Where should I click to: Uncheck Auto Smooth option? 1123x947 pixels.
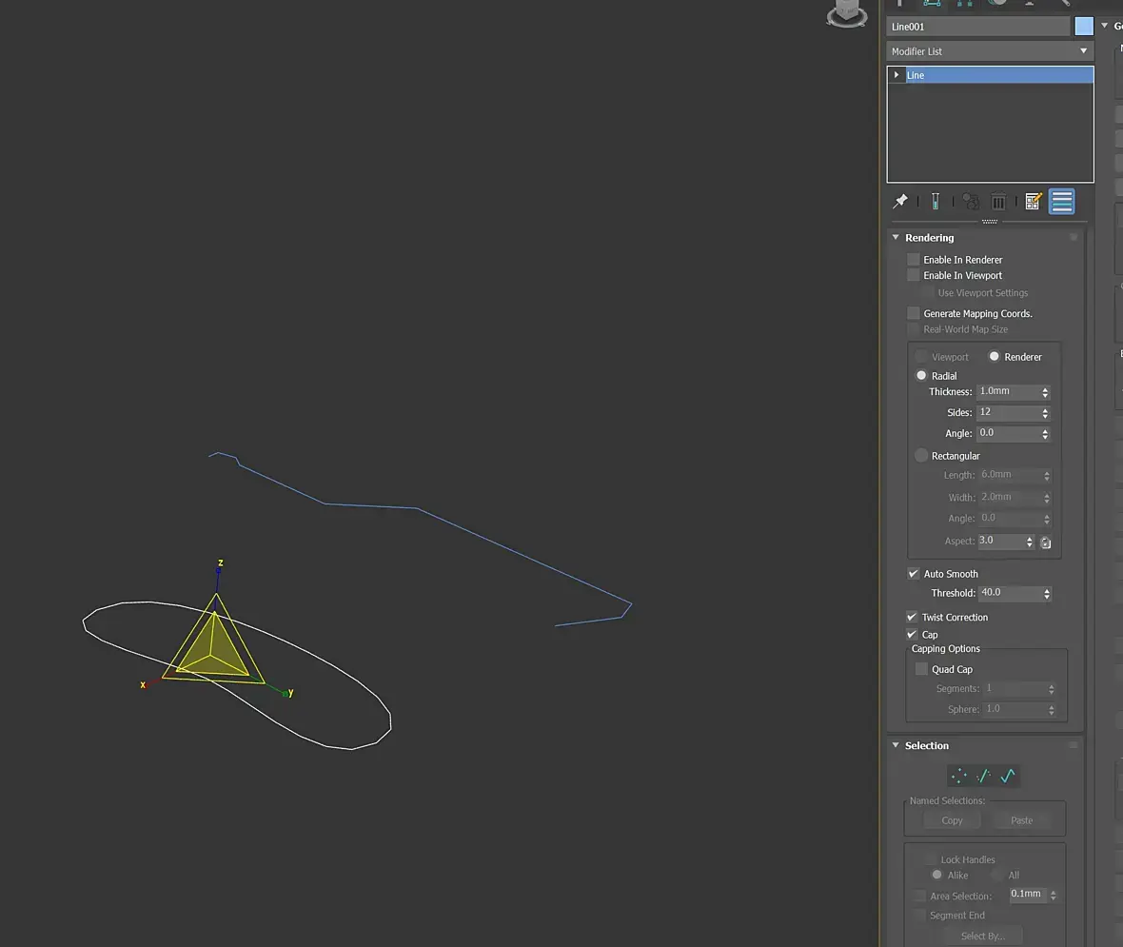914,574
